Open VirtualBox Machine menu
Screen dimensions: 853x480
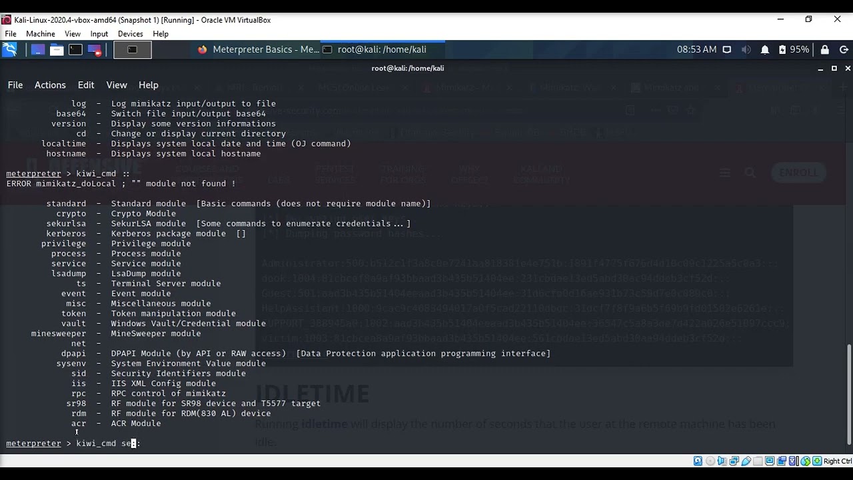click(x=41, y=33)
